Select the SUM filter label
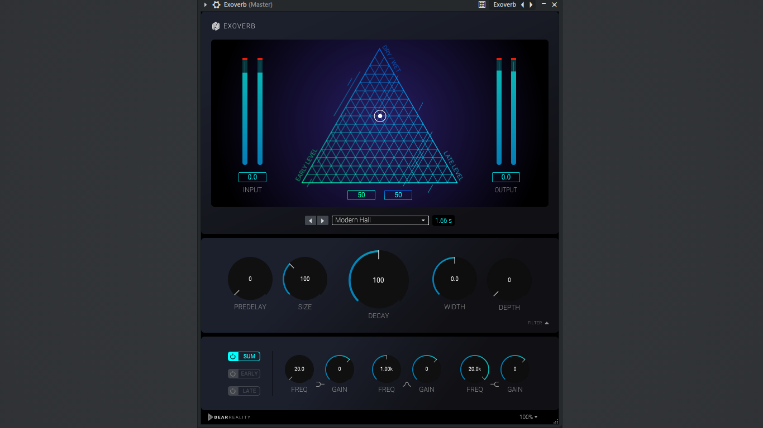This screenshot has width=763, height=428. pos(250,357)
